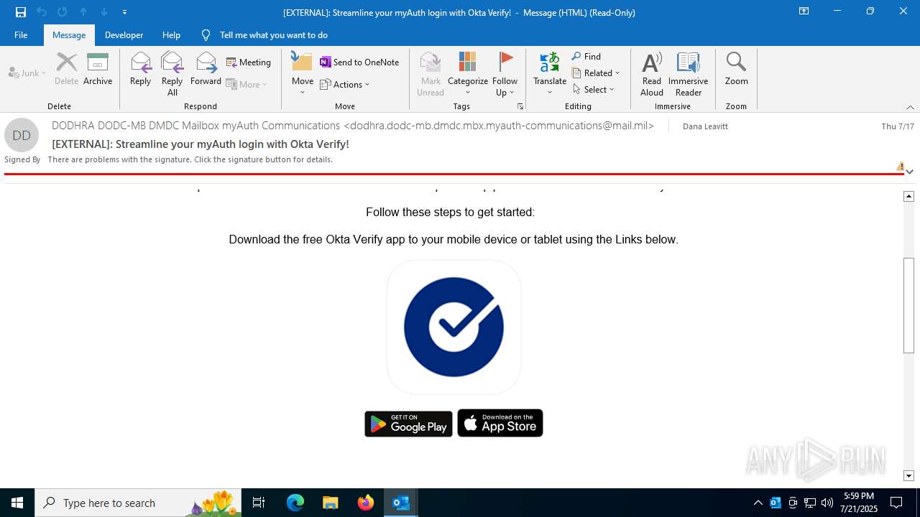The image size is (920, 517).
Task: Open the File menu
Action: tap(21, 34)
